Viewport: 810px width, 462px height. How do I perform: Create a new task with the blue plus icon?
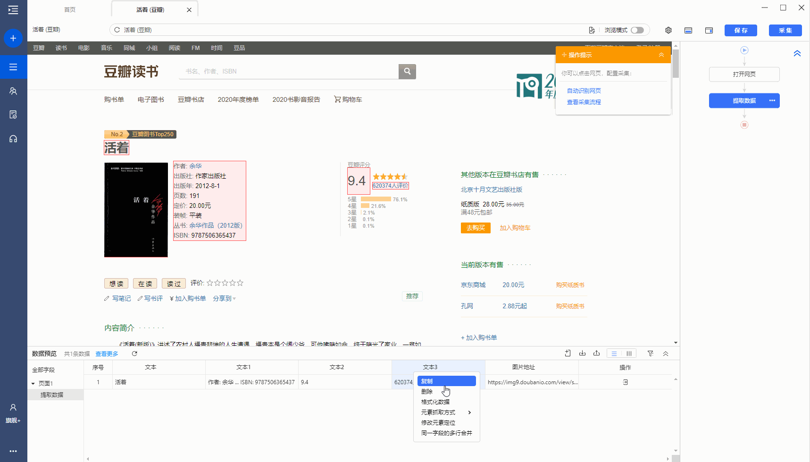pyautogui.click(x=13, y=38)
